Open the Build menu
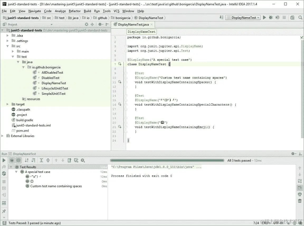The image size is (304, 226). (87, 11)
